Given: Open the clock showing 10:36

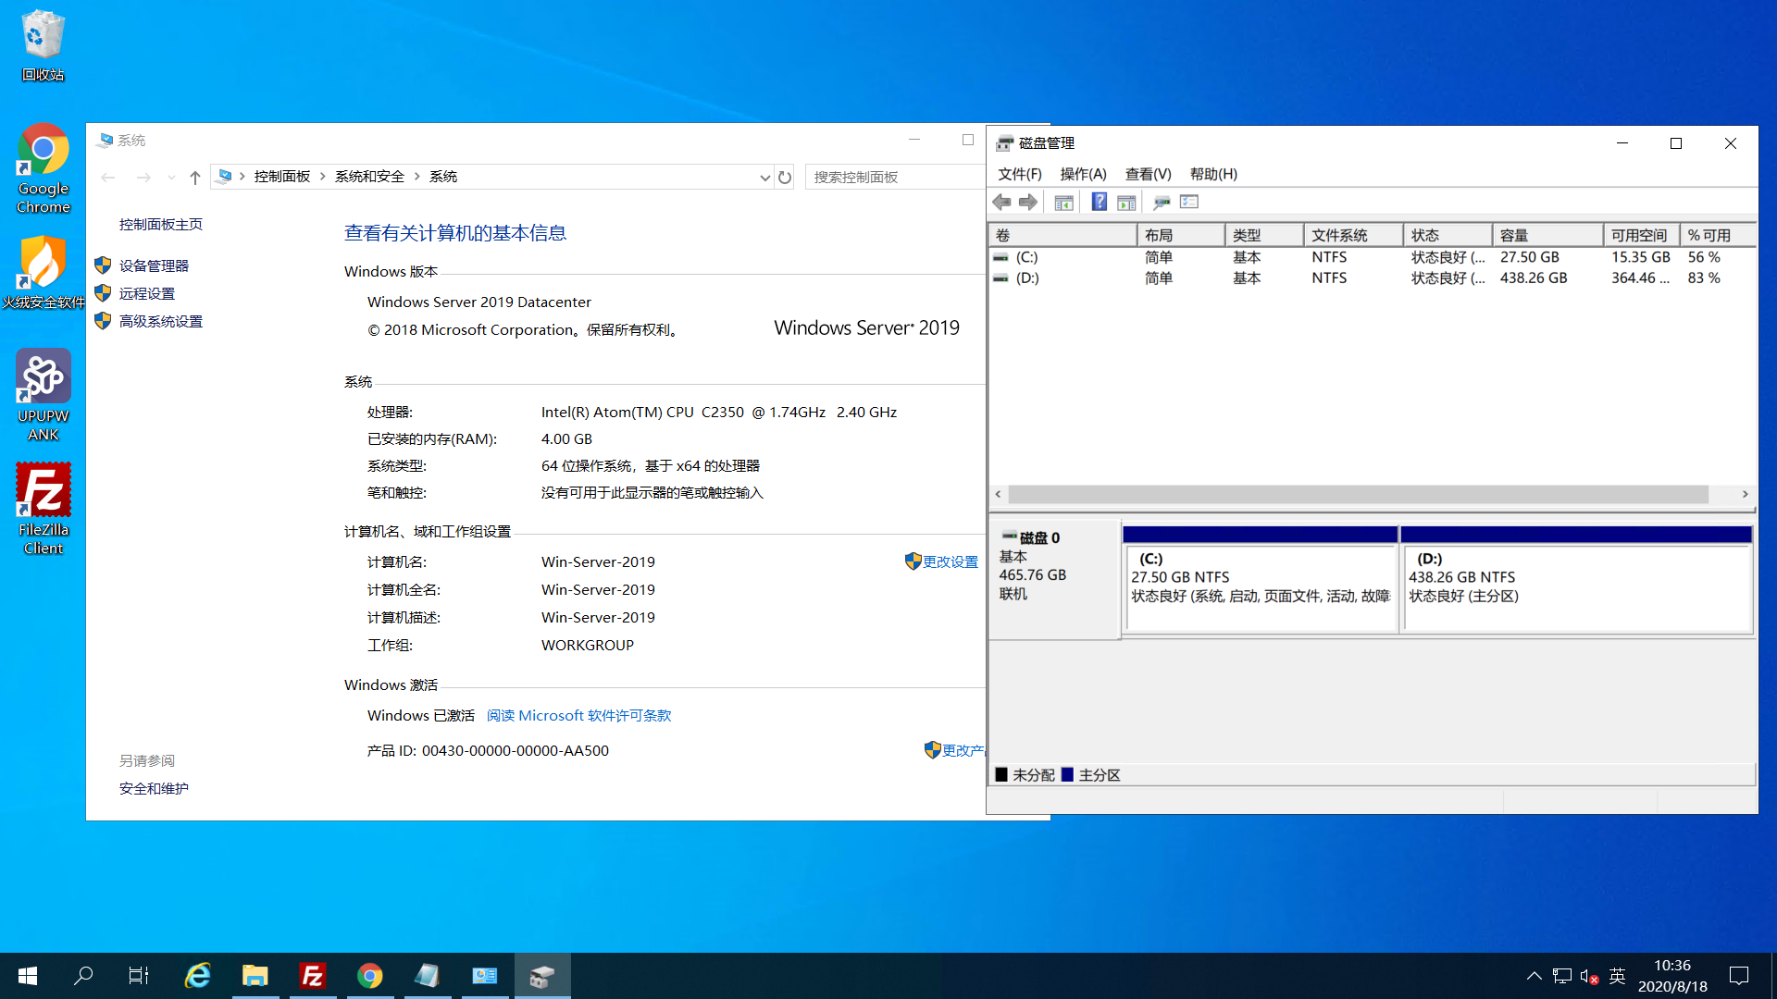Looking at the screenshot, I should point(1672,976).
